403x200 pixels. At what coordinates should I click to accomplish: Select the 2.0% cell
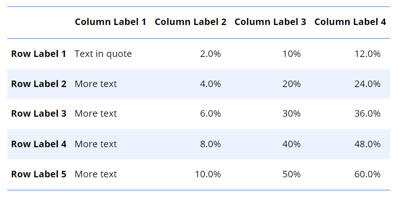[x=210, y=54]
